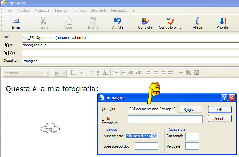This screenshot has height=157, width=239.
Task: Click the Annulla undo arrow in the toolbar
Action: [x=118, y=21]
